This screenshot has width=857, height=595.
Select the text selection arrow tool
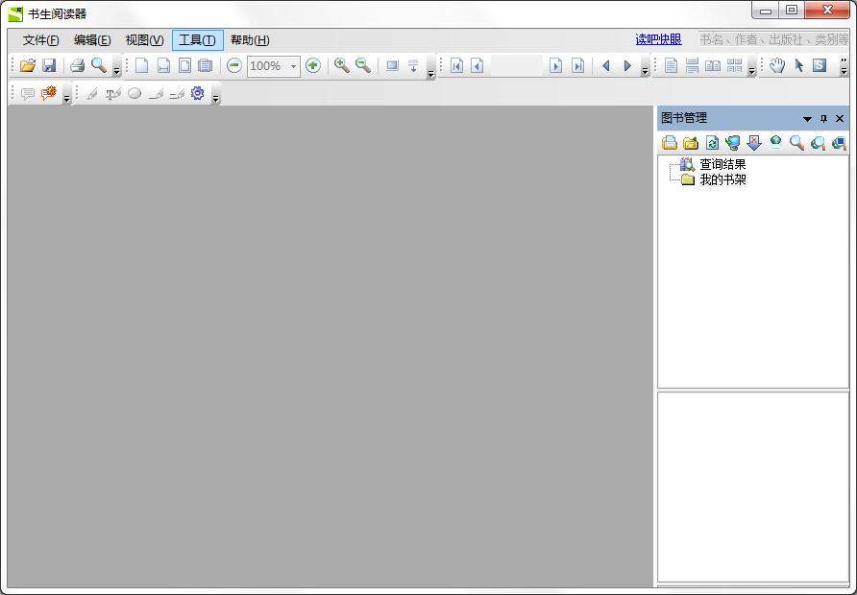799,65
